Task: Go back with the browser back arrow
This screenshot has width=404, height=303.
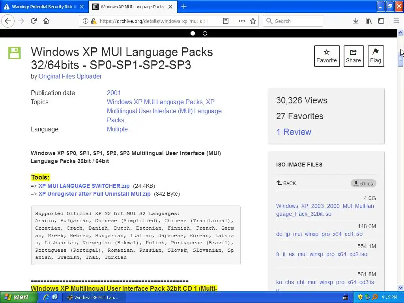Action: pyautogui.click(x=8, y=21)
